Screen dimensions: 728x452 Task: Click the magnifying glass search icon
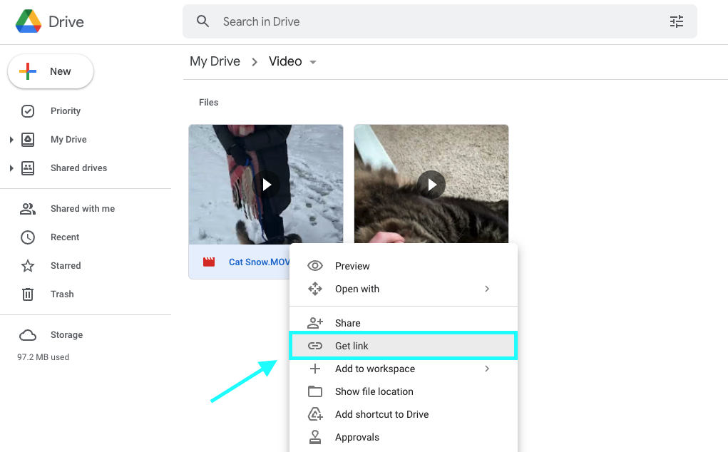click(203, 21)
